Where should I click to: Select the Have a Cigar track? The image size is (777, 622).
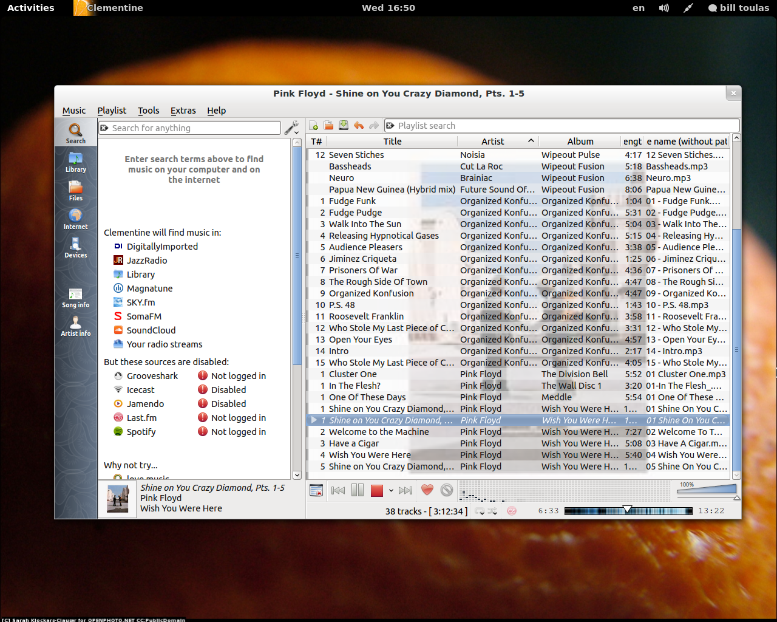(518, 443)
